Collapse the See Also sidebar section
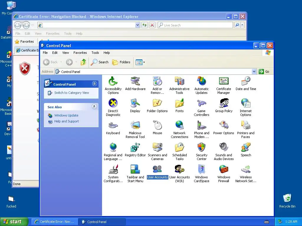This screenshot has height=226, width=302. point(94,107)
